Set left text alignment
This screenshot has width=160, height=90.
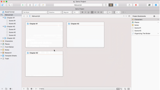[92, 12]
